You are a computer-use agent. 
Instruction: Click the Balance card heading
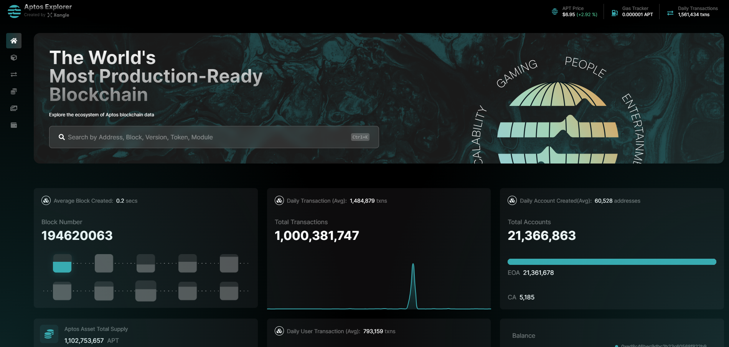tap(524, 335)
